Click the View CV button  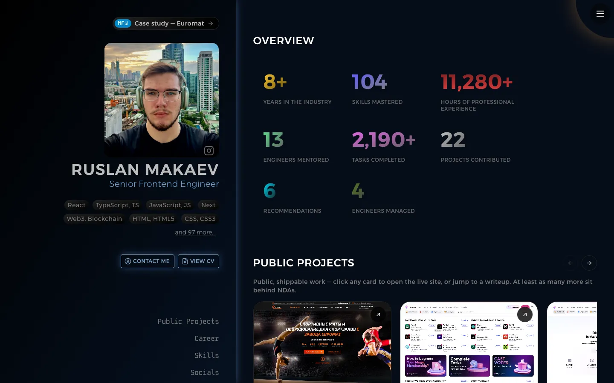[199, 261]
